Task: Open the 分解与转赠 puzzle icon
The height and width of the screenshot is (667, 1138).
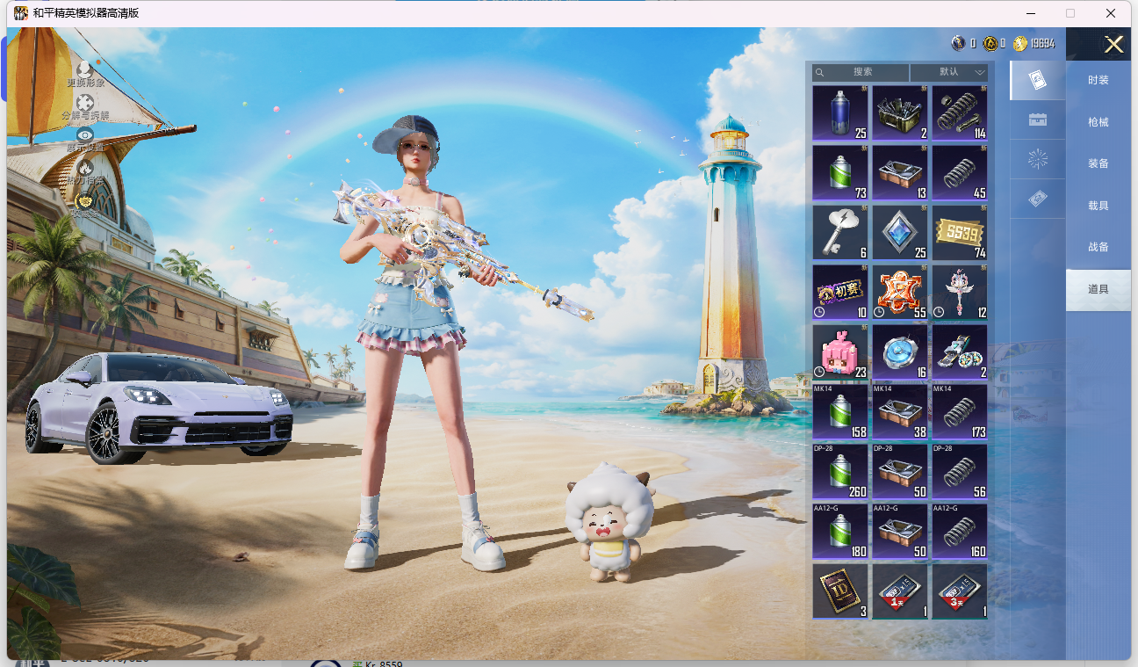Action: pyautogui.click(x=84, y=102)
